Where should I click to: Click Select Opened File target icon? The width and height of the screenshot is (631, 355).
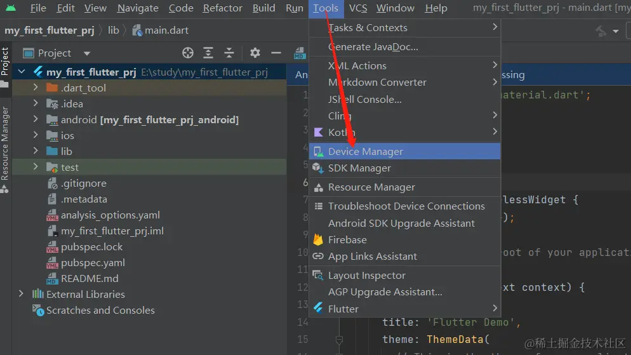[187, 53]
